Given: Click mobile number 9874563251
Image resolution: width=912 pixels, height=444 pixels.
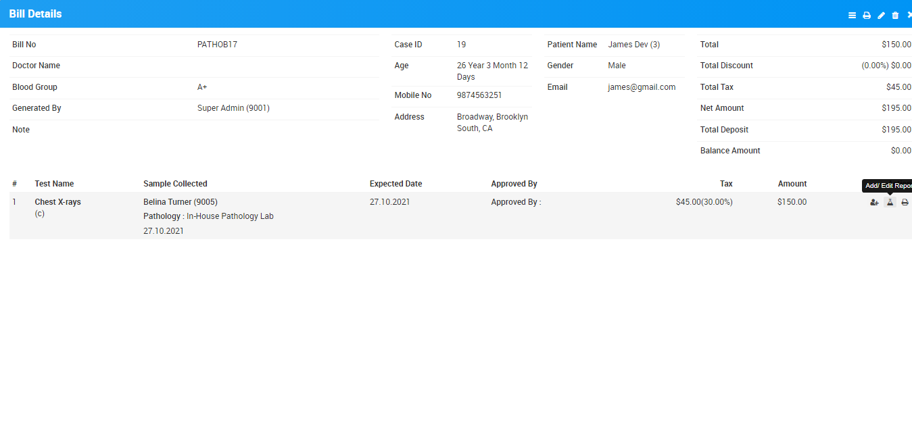Looking at the screenshot, I should point(479,95).
